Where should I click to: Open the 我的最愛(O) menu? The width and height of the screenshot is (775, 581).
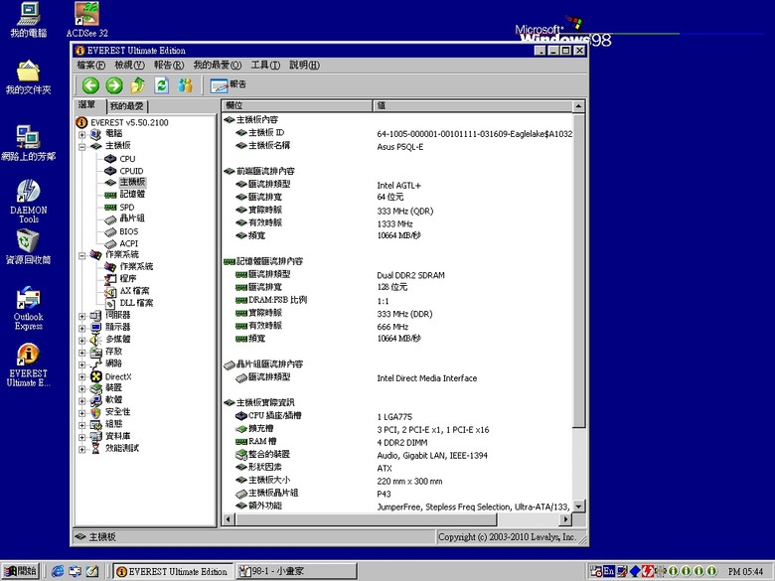click(x=218, y=66)
